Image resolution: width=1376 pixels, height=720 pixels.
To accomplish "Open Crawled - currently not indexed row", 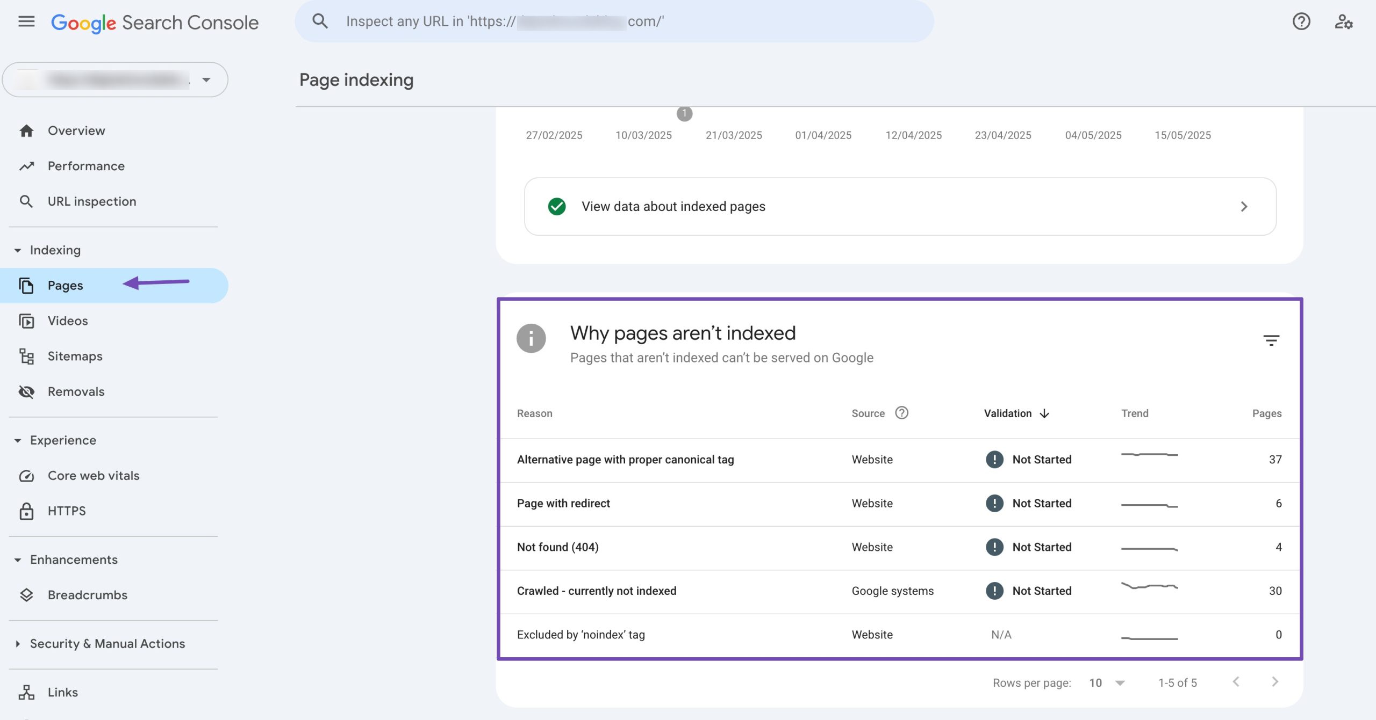I will [596, 591].
